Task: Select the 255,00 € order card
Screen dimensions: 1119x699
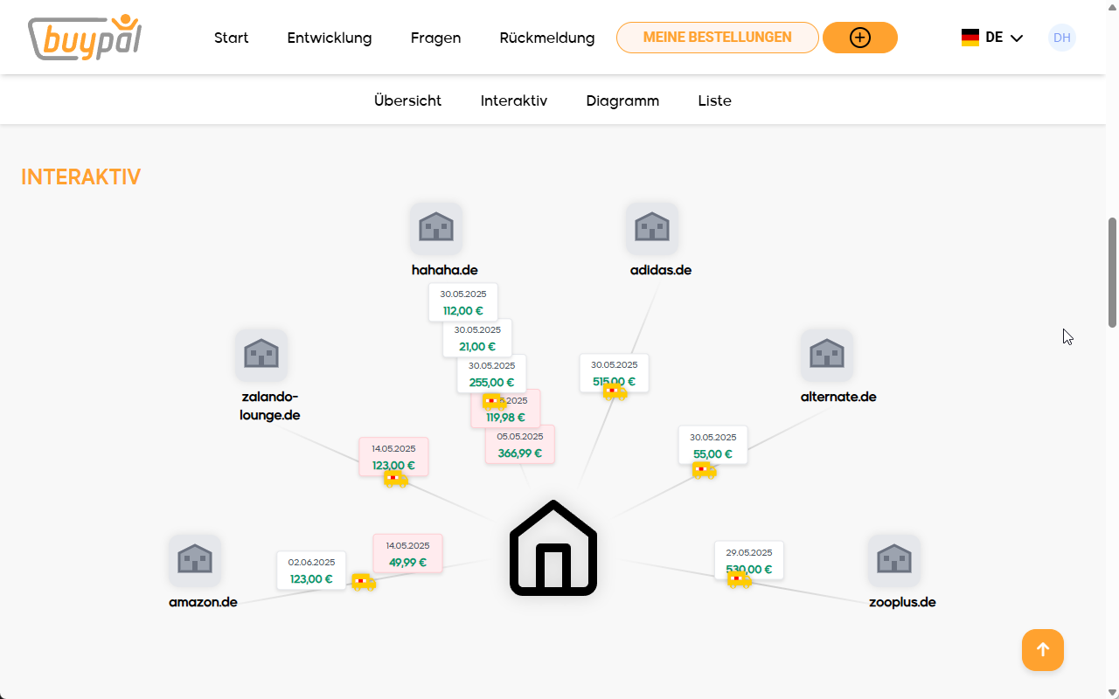Action: [x=491, y=374]
